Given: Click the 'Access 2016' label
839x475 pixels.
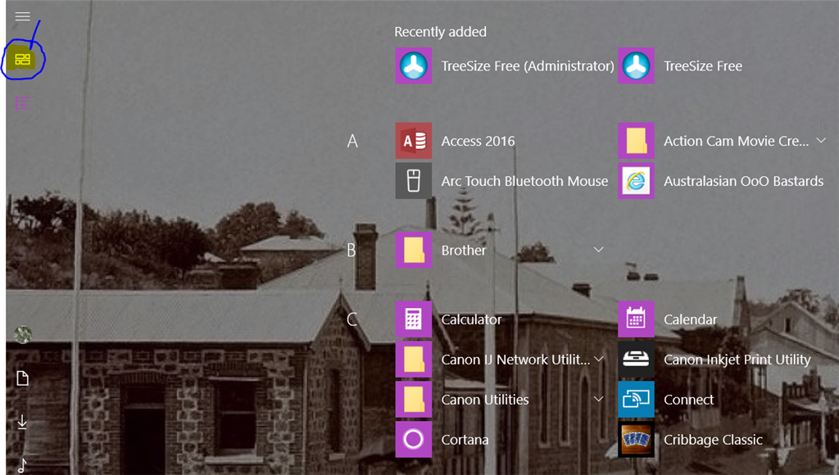Looking at the screenshot, I should pos(478,141).
